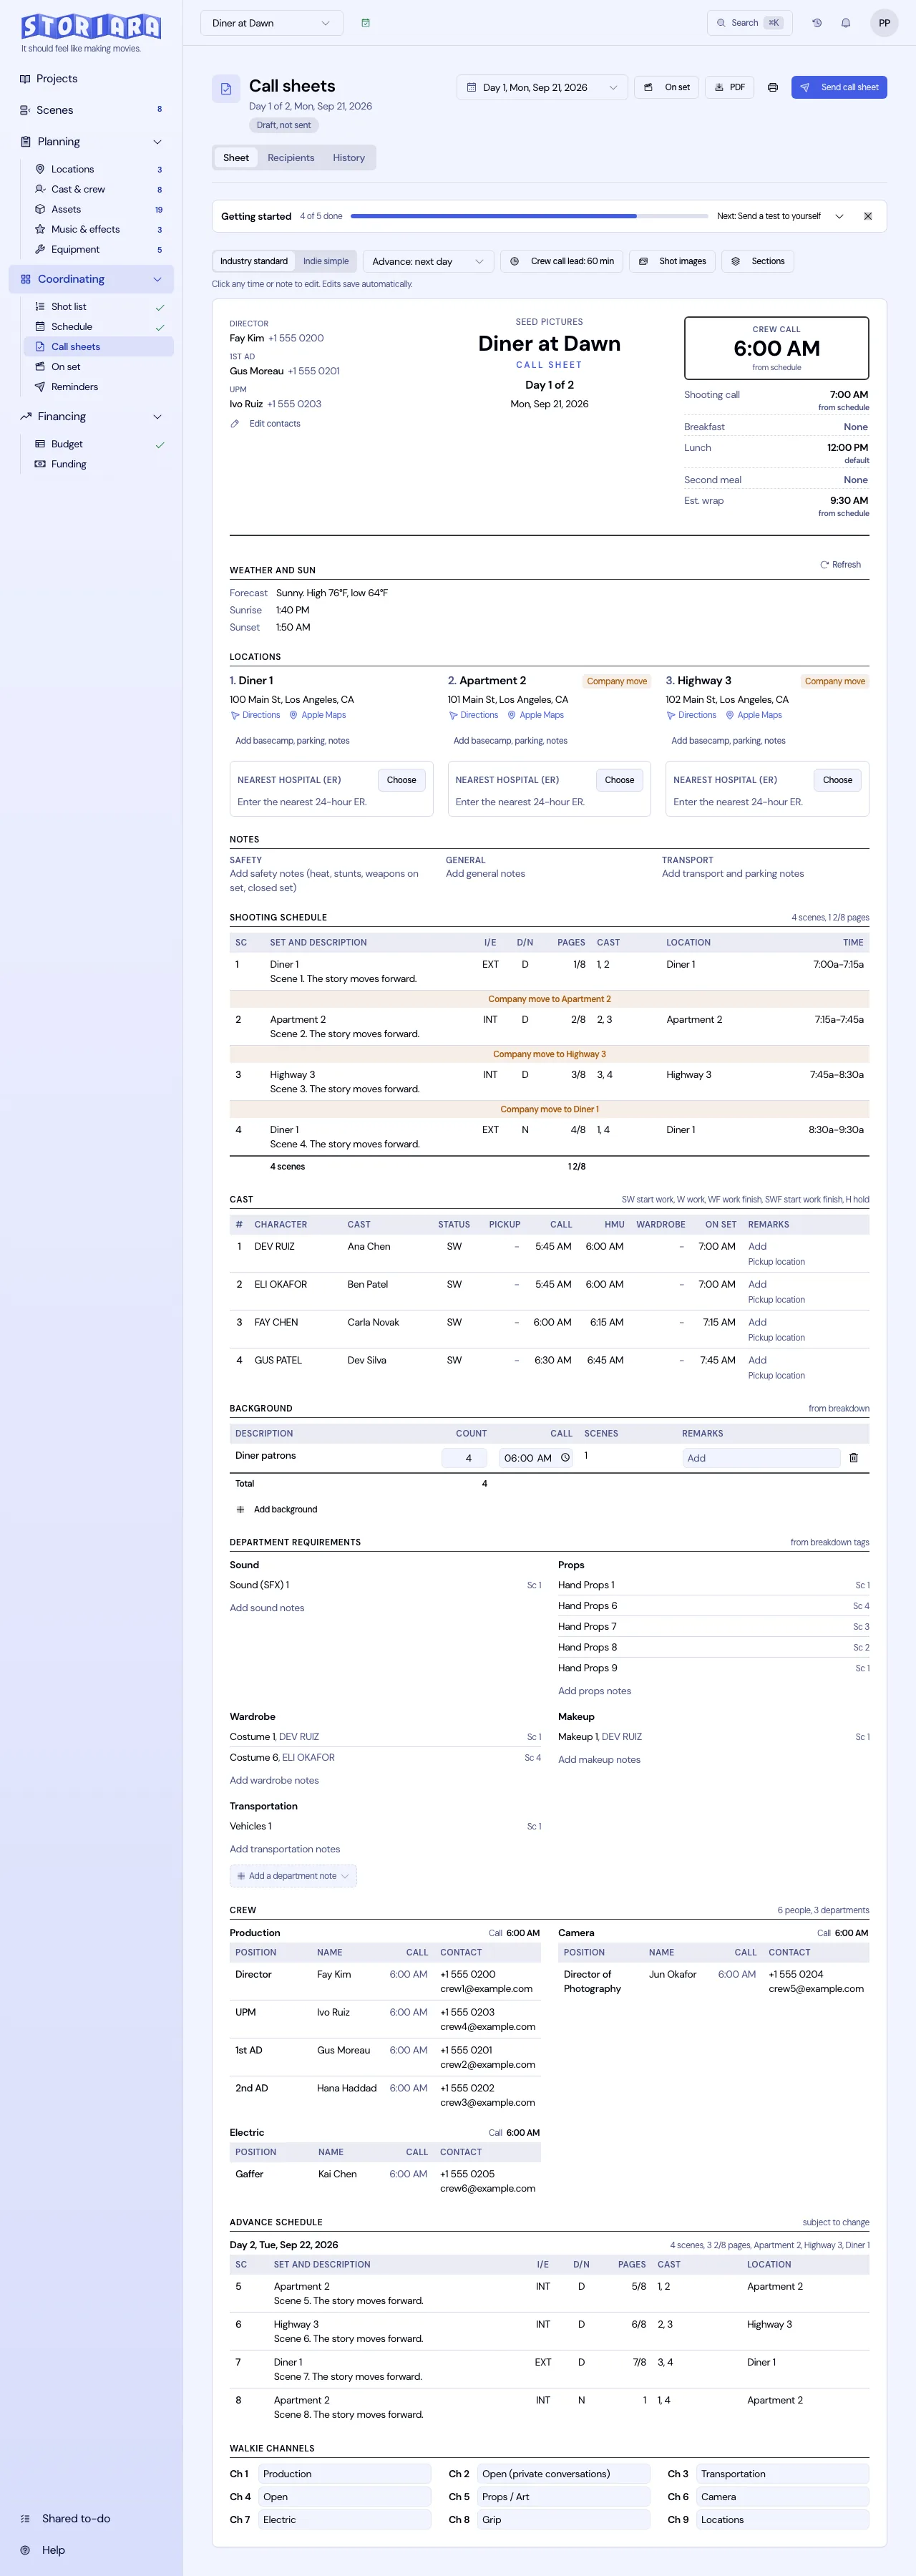This screenshot has height=2576, width=916.
Task: Click the On set clapperboard icon in the sidebar
Action: click(40, 367)
